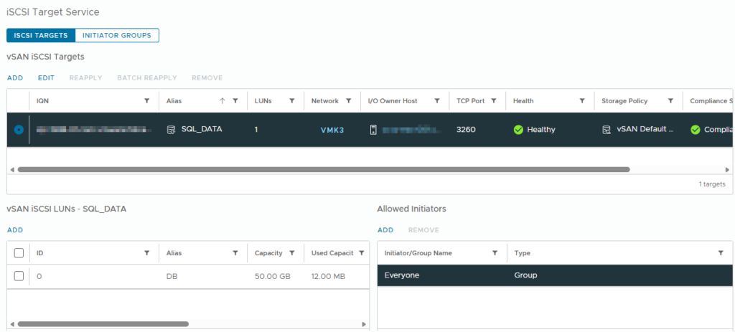Check the checkbox for LUN 0
Image resolution: width=735 pixels, height=332 pixels.
tap(19, 276)
